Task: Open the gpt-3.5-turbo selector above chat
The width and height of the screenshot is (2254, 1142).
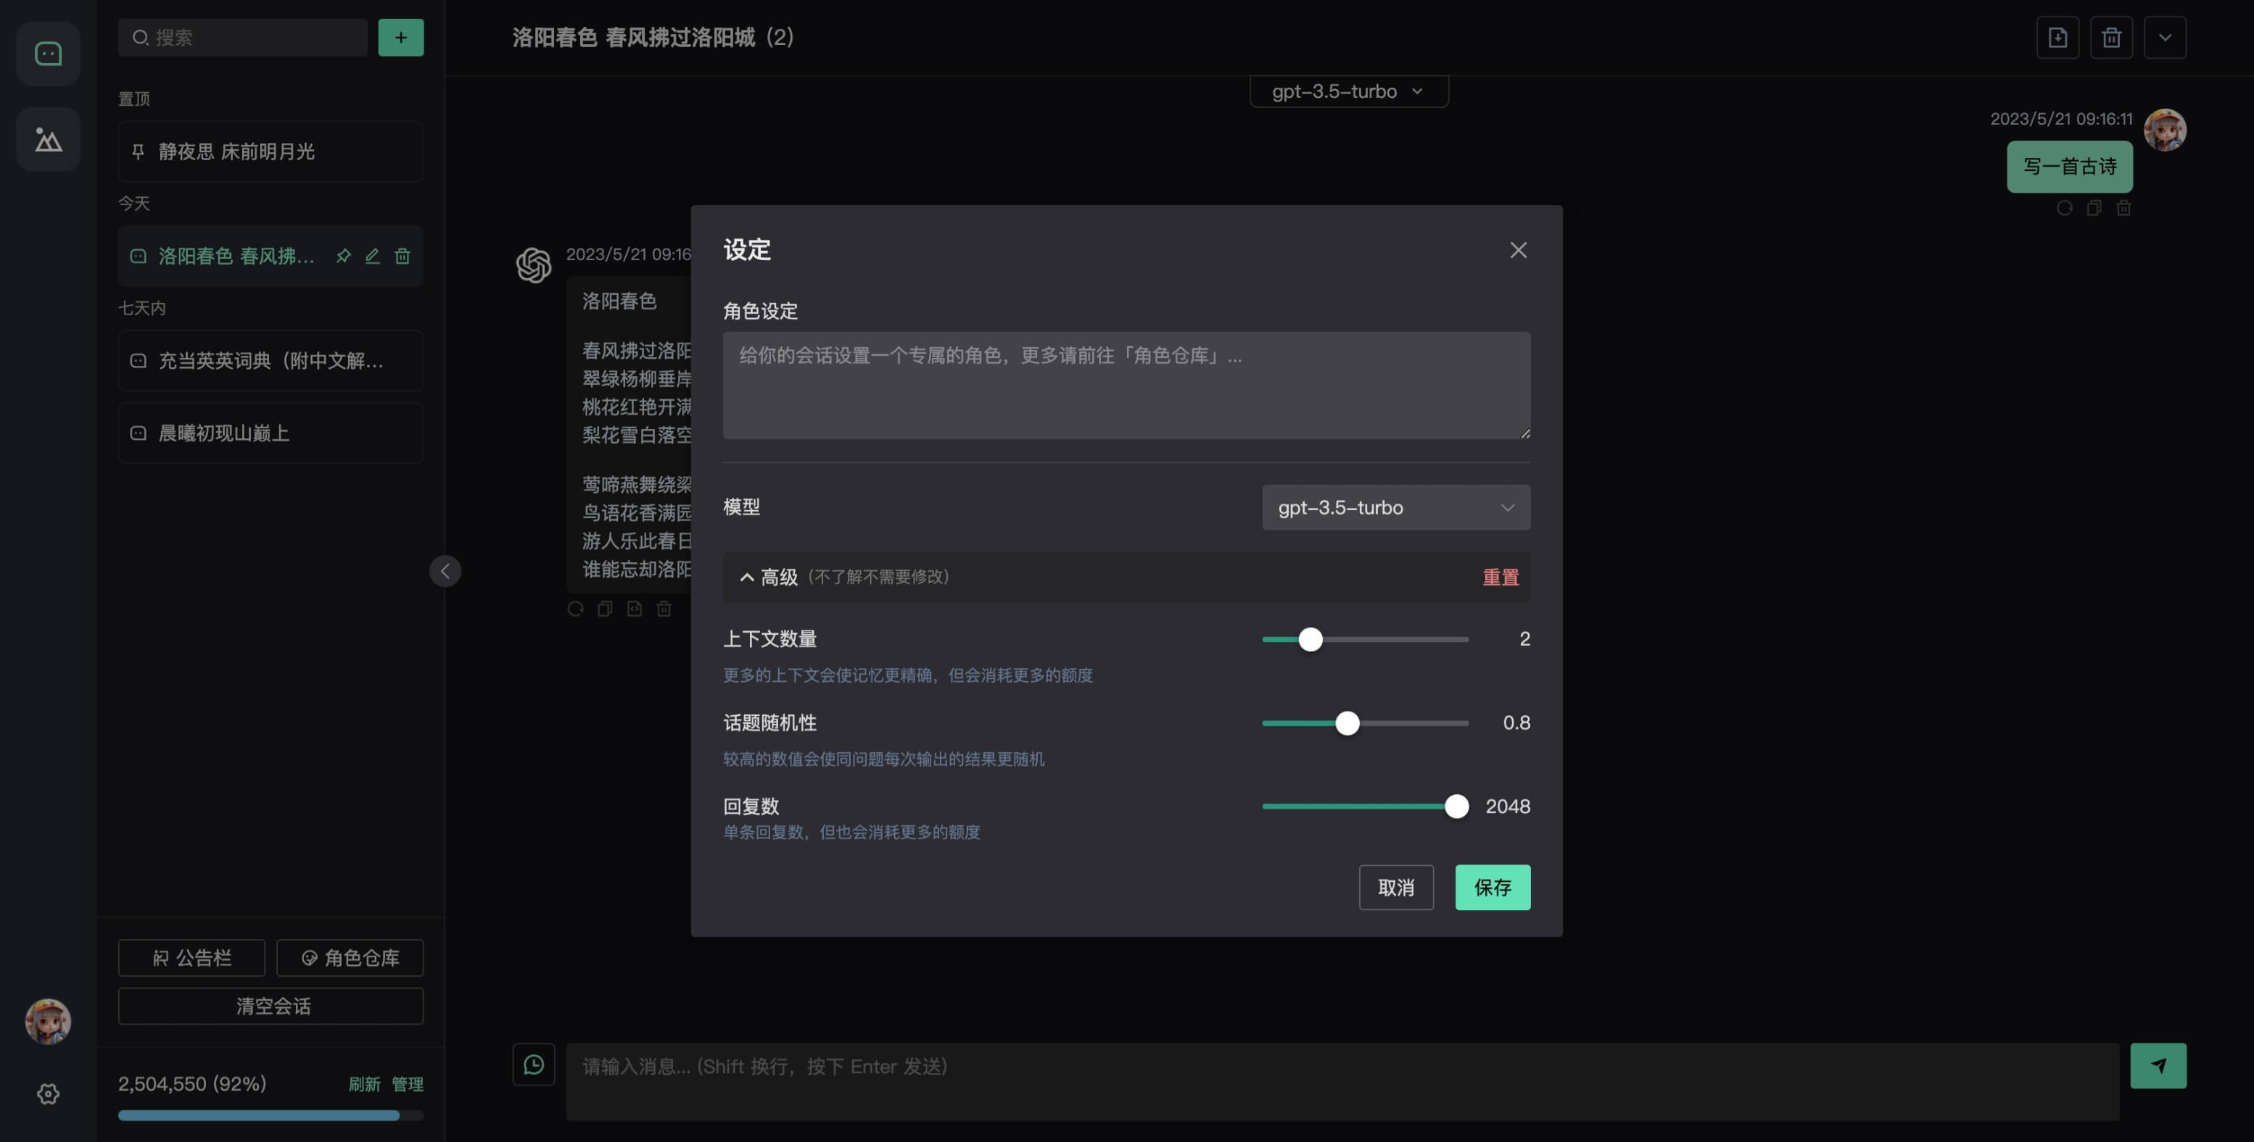Action: 1347,92
